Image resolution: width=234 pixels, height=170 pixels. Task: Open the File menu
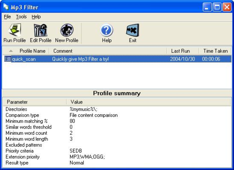pos(7,16)
